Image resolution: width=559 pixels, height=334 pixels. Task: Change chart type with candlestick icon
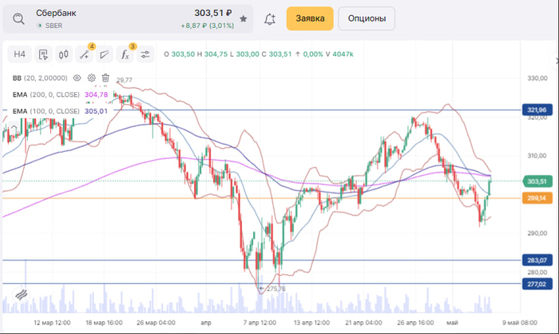[64, 54]
